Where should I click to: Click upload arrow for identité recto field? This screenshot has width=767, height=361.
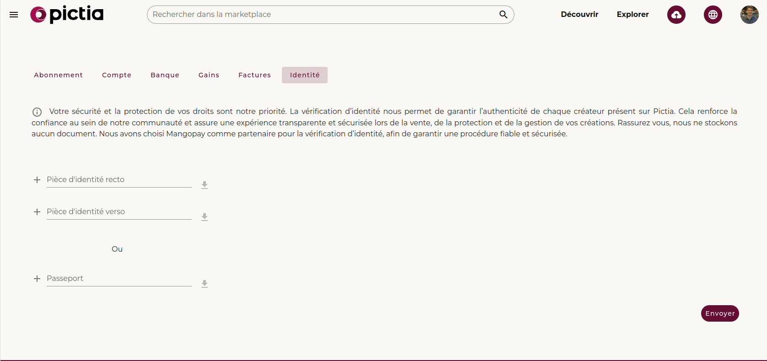(205, 185)
